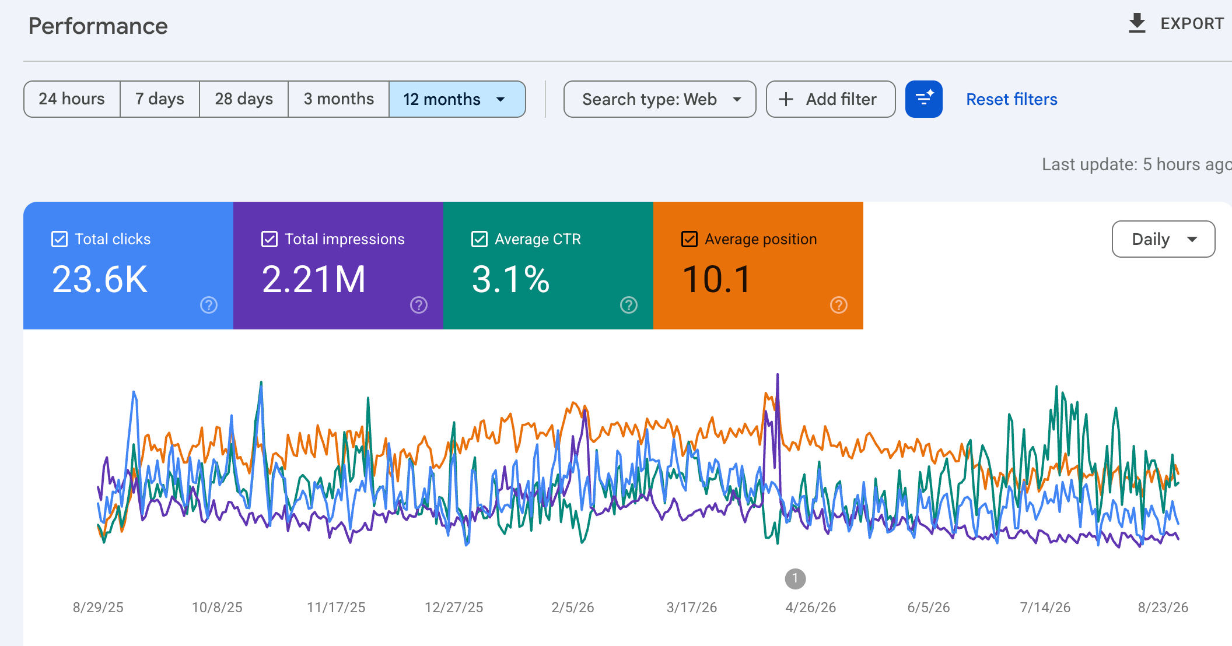Open help icon on Total impressions card

(419, 305)
